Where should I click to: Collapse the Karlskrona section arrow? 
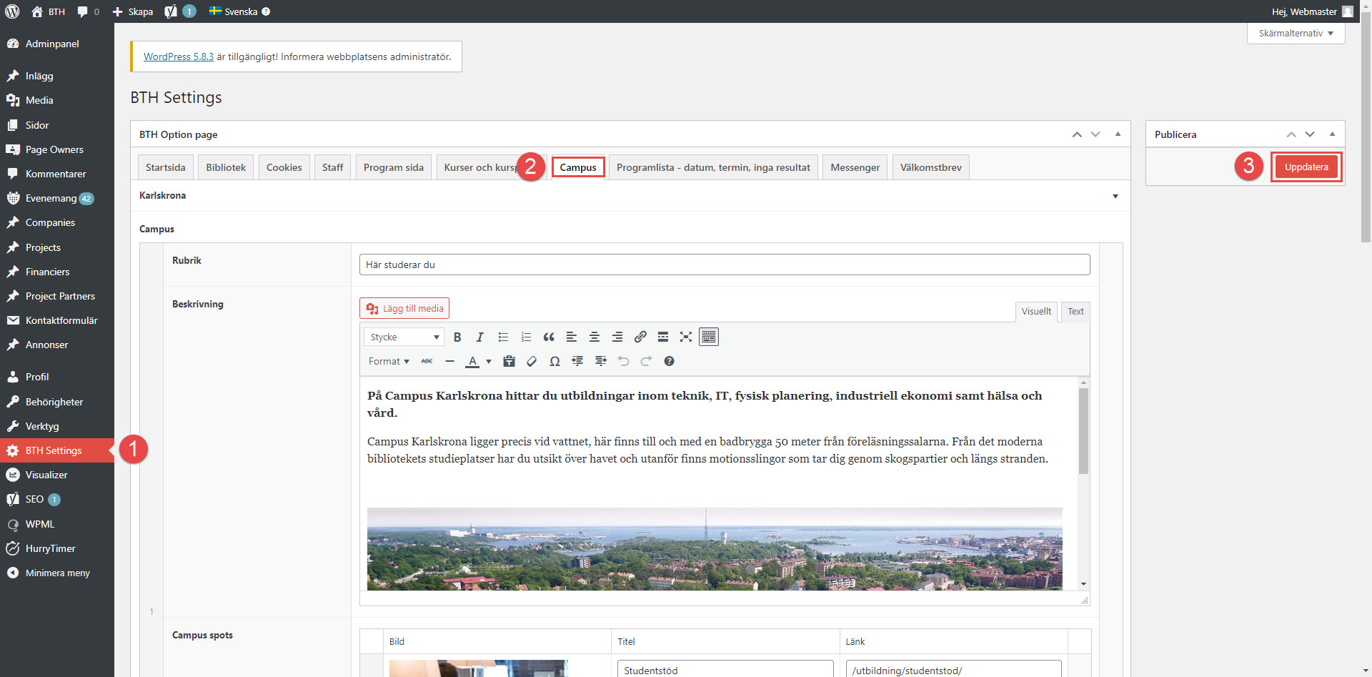pyautogui.click(x=1115, y=196)
